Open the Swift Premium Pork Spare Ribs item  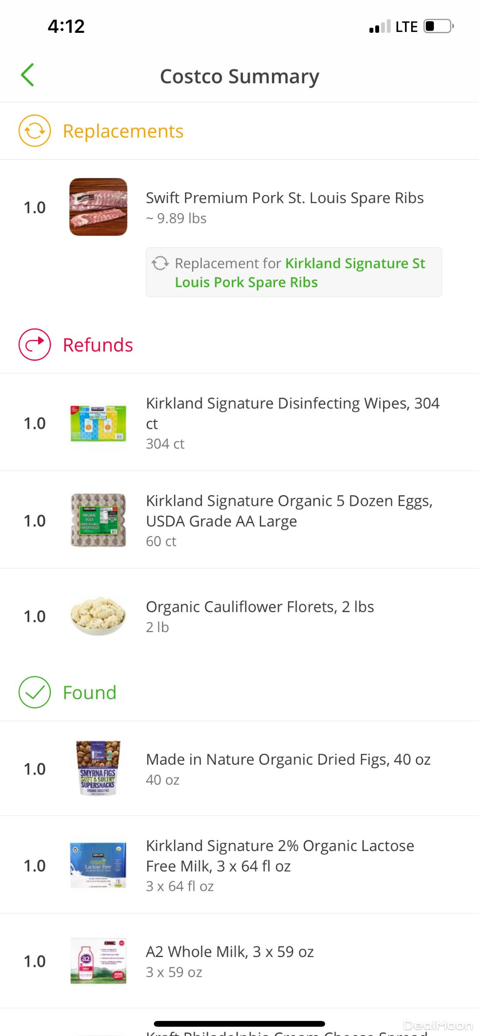(285, 198)
